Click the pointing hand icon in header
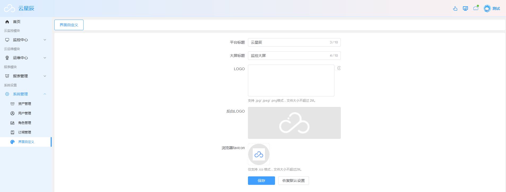The width and height of the screenshot is (506, 192). 455,8
